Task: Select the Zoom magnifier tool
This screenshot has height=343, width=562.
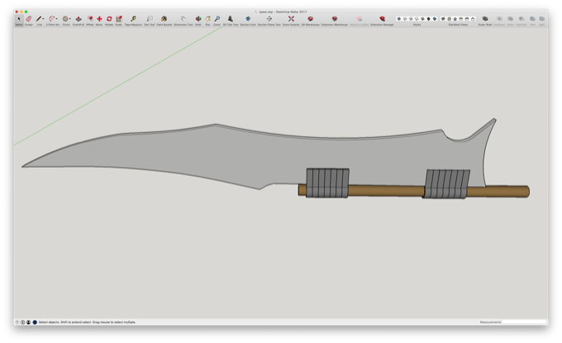Action: pos(217,19)
